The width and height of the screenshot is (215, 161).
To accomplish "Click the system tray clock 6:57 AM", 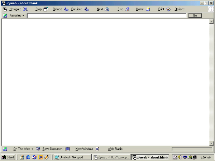I will pyautogui.click(x=206, y=157).
